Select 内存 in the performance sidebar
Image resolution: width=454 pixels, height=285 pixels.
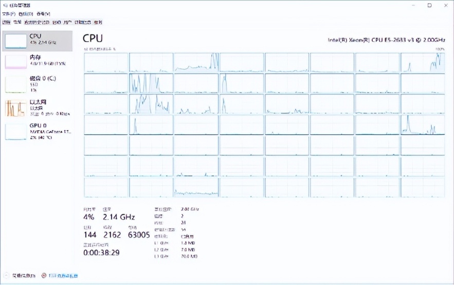coord(38,62)
